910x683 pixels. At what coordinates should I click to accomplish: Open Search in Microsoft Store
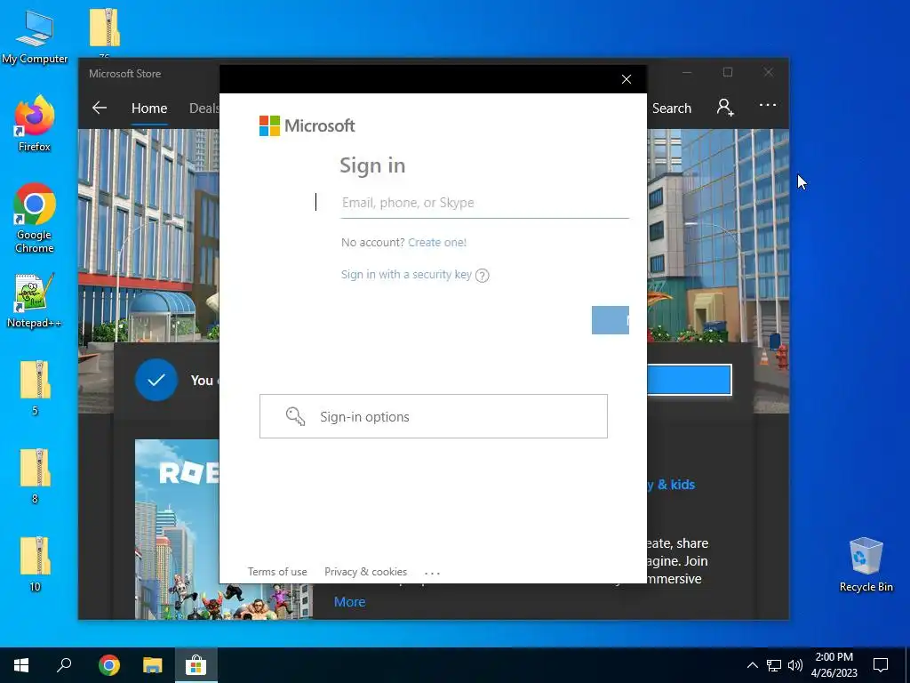click(672, 108)
